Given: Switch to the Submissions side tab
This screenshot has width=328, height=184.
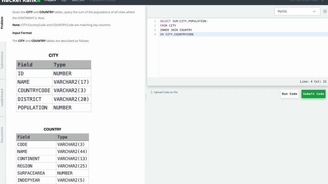Looking at the screenshot, I should [2, 60].
